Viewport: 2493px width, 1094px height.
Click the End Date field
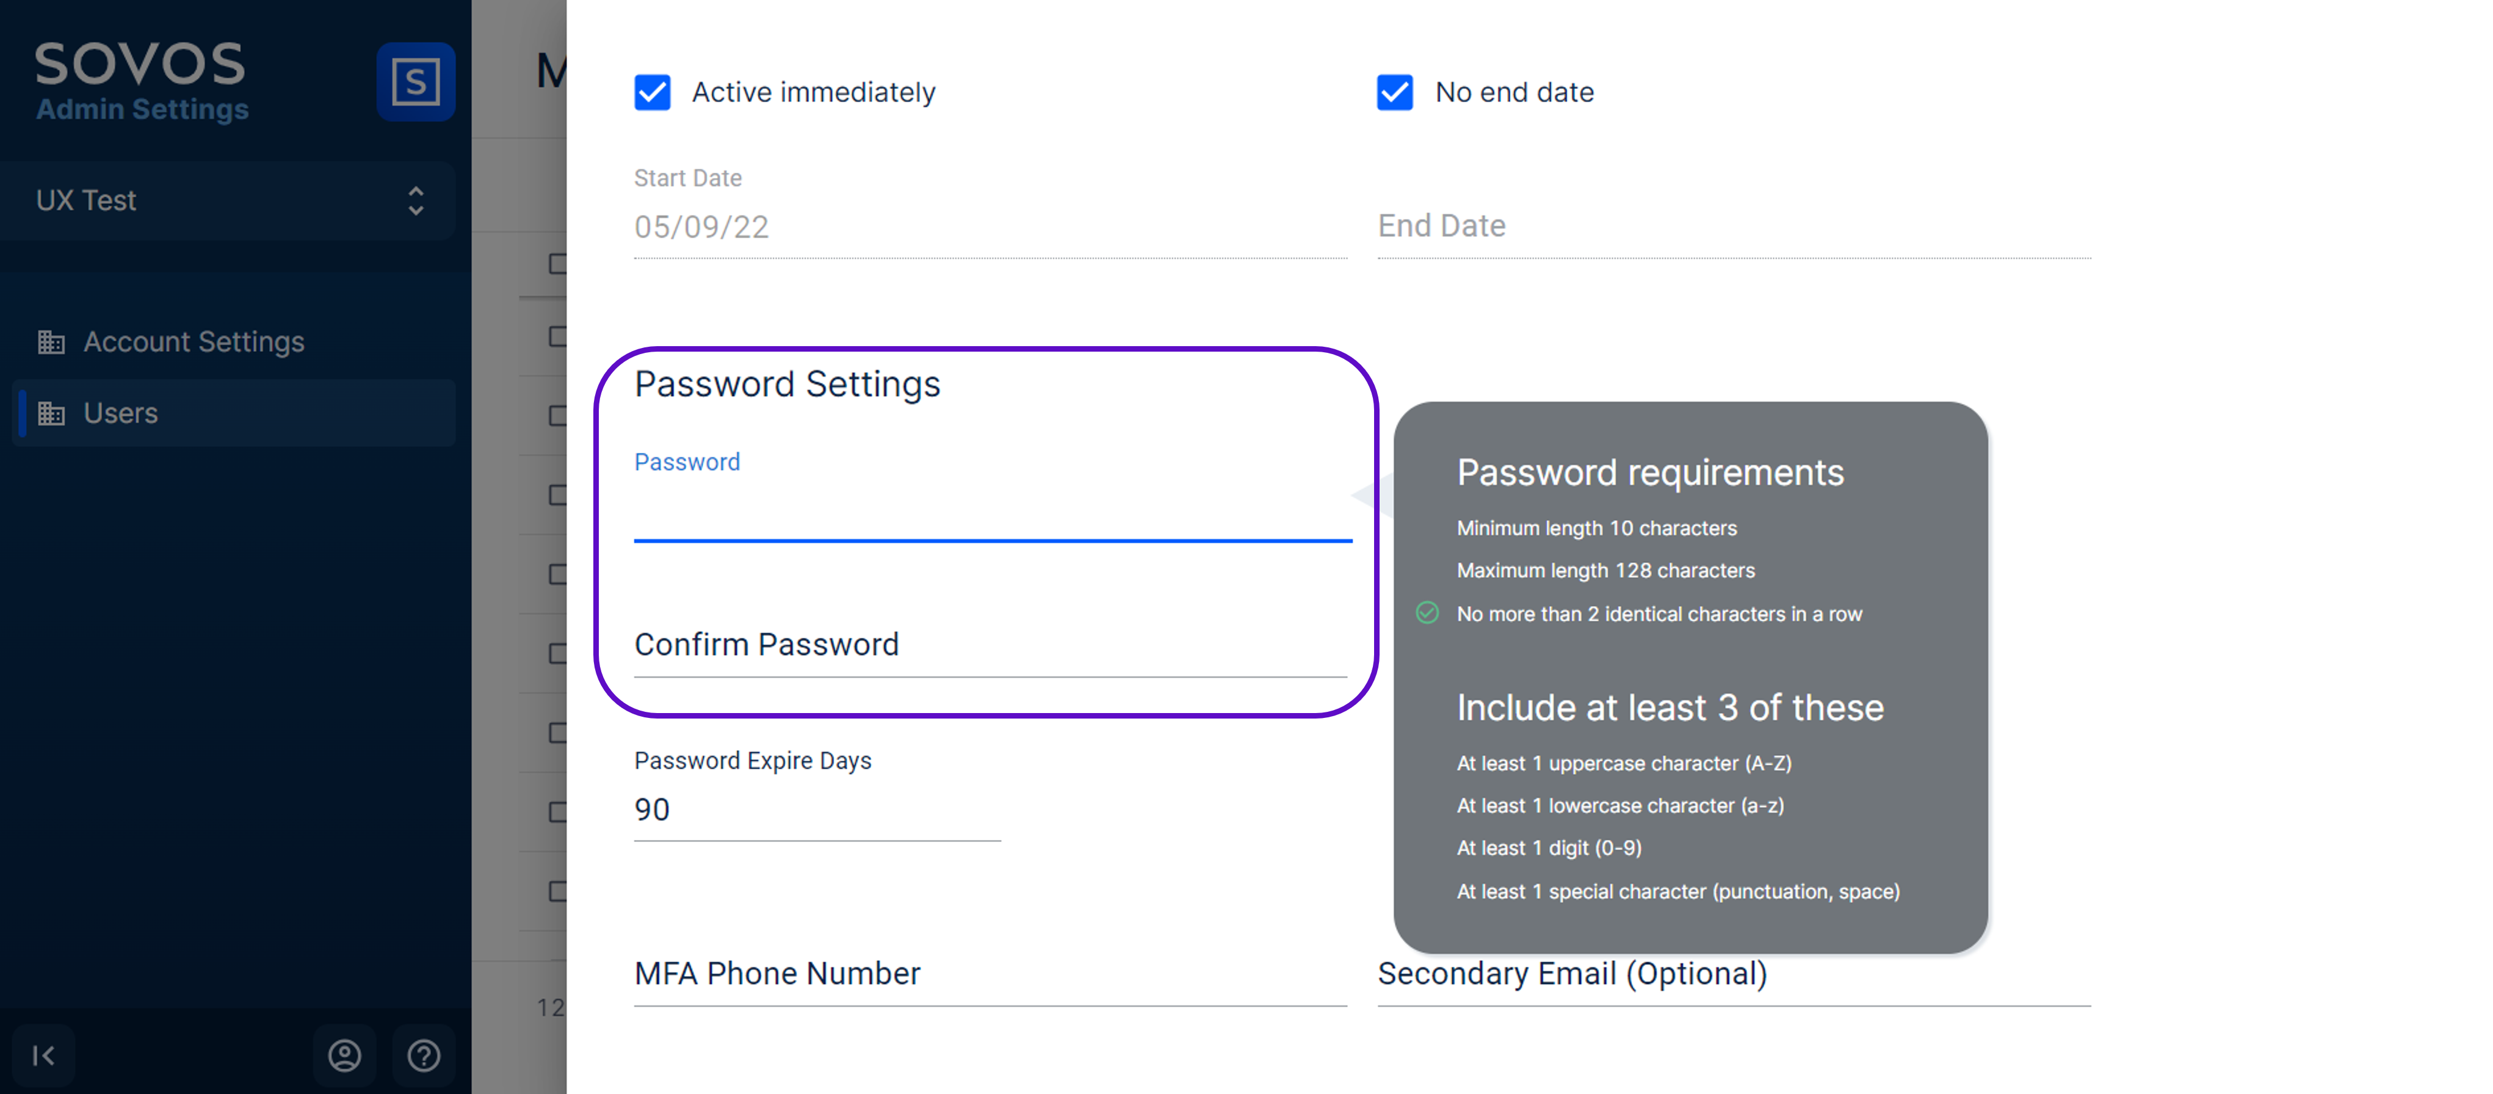1733,226
